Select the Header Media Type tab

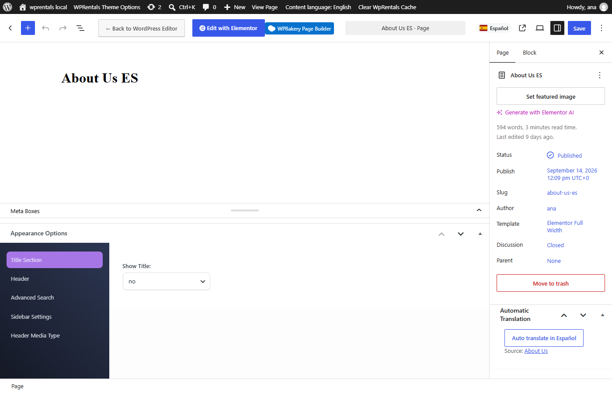pos(55,335)
